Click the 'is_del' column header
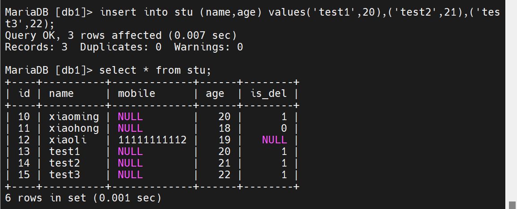517x209 pixels. click(268, 93)
